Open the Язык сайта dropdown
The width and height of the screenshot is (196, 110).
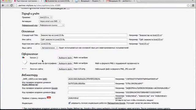50,48
